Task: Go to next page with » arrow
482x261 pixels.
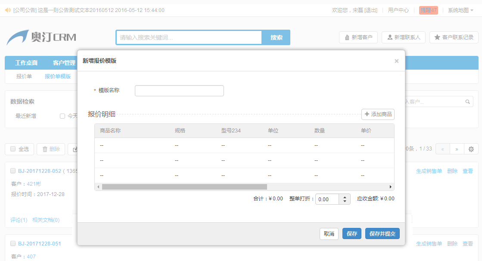Action: [x=457, y=149]
